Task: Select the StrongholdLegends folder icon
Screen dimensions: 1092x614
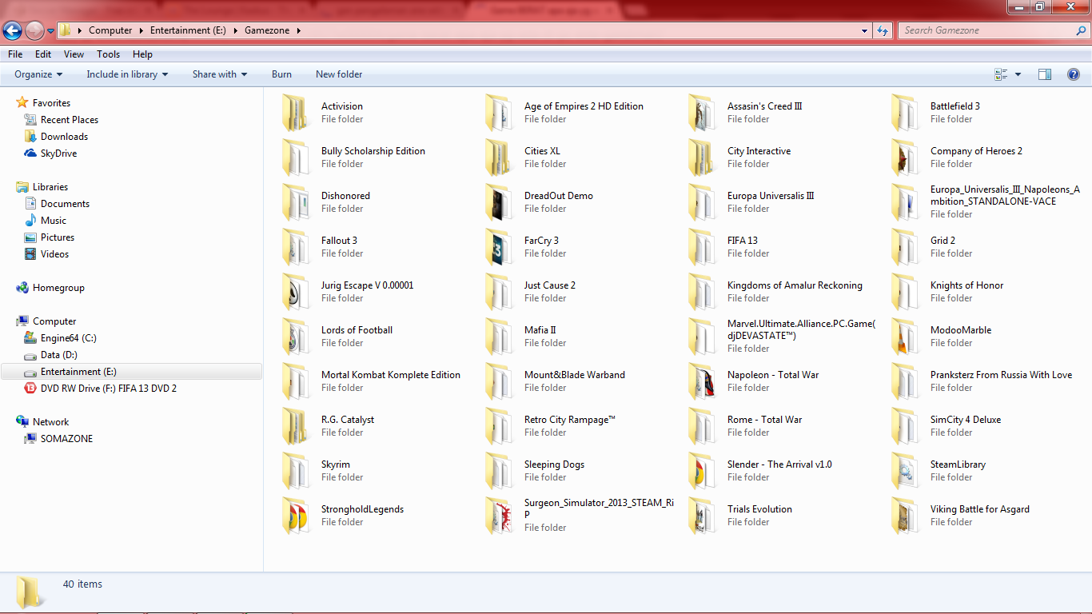Action: tap(296, 515)
